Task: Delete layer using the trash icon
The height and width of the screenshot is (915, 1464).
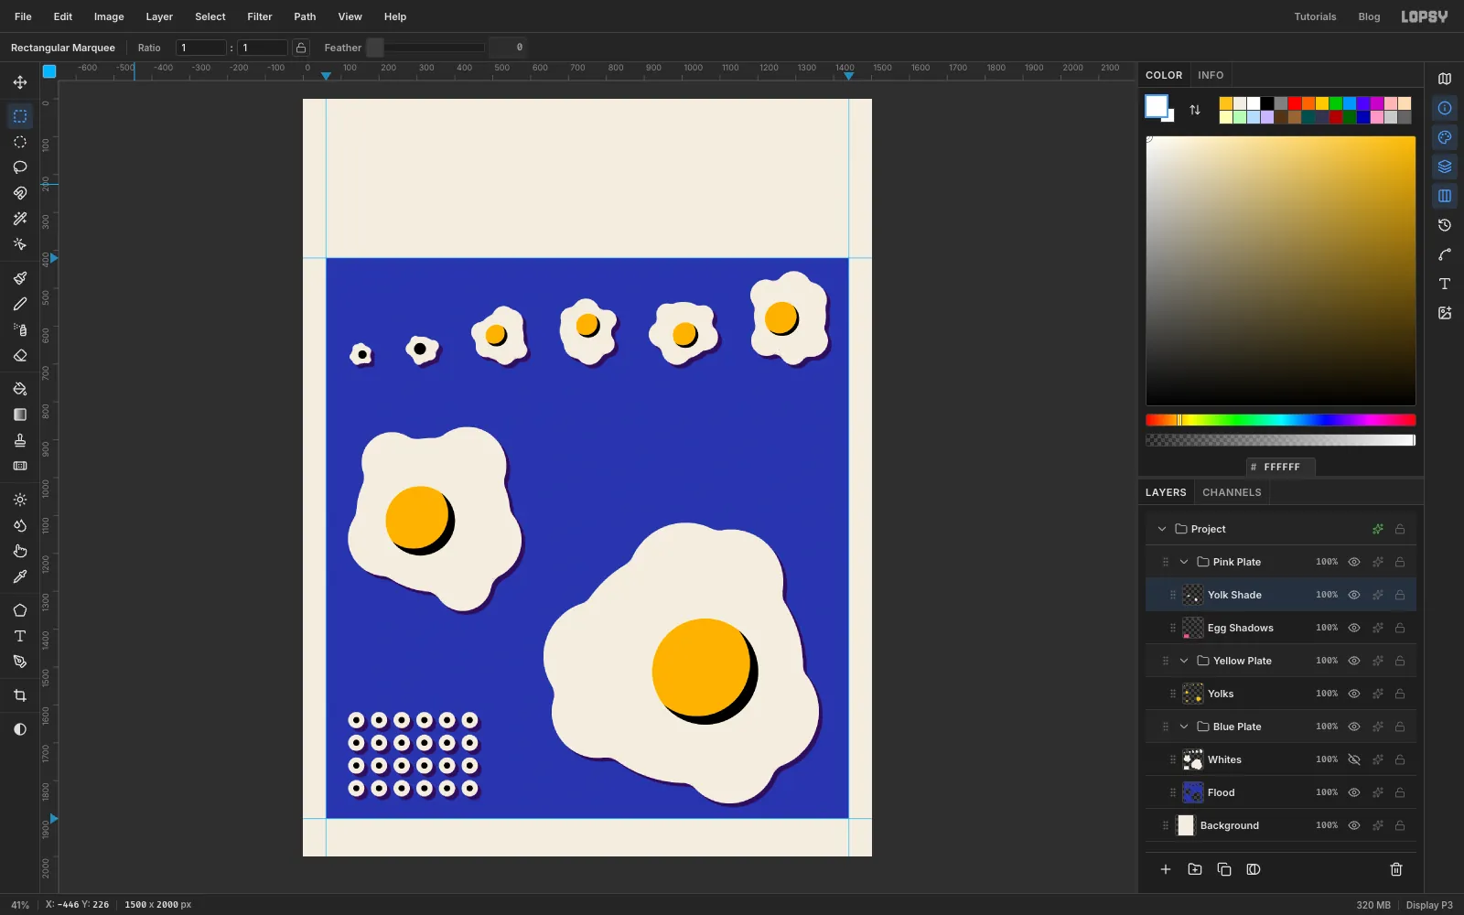Action: (1396, 869)
